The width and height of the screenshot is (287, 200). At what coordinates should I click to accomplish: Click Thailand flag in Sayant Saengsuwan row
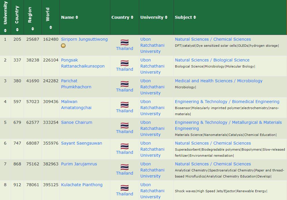pyautogui.click(x=124, y=146)
